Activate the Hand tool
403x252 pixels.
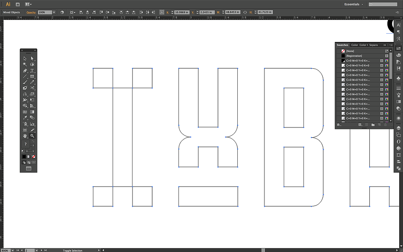[25, 136]
